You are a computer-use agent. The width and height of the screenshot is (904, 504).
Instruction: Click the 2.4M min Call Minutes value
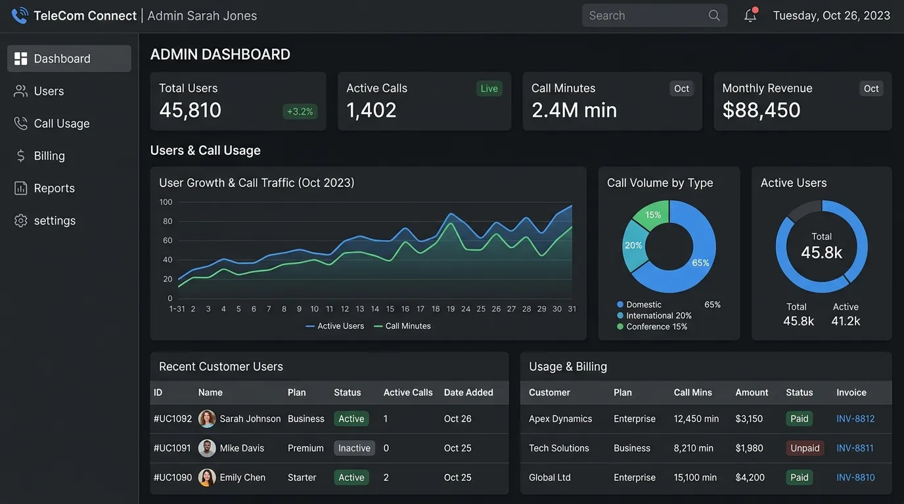coord(574,110)
